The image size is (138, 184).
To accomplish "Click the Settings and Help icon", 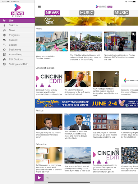I will (4, 64).
